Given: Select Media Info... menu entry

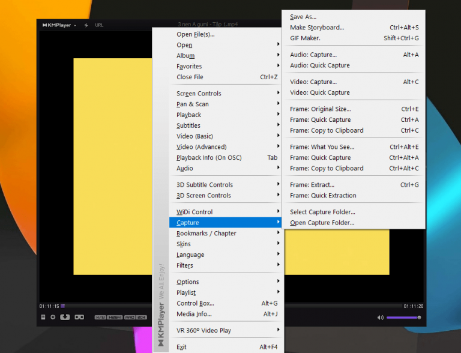Looking at the screenshot, I should 226,314.
